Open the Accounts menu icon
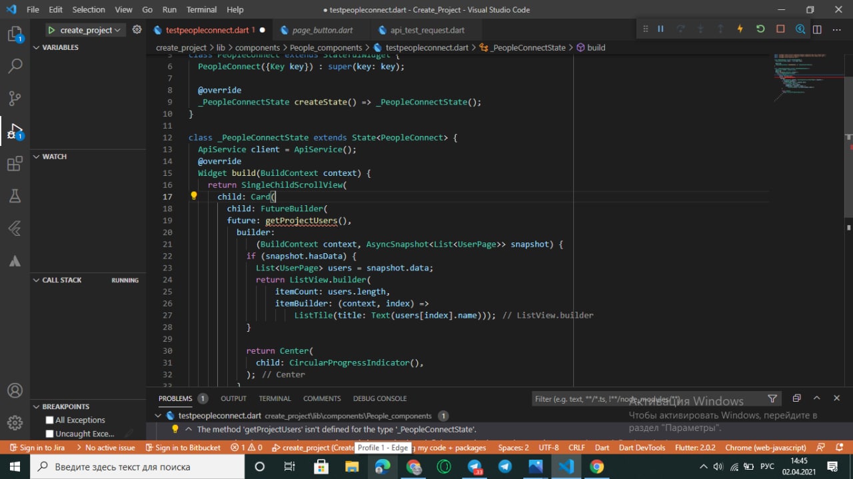 (15, 390)
